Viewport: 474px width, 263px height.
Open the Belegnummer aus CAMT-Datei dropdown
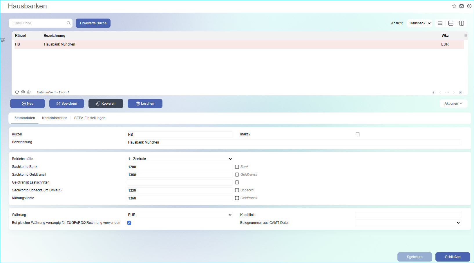coord(458,223)
